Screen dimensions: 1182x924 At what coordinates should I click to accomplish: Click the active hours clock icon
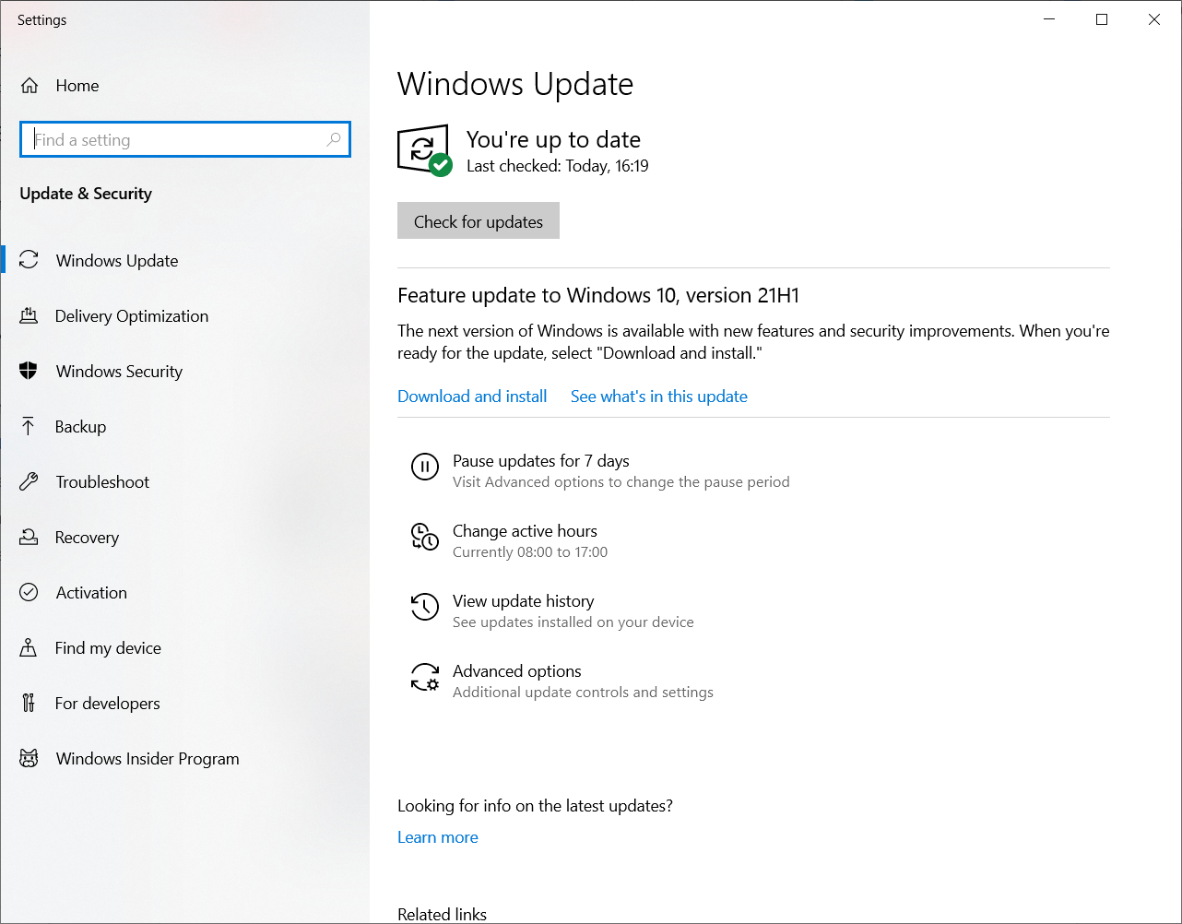424,537
